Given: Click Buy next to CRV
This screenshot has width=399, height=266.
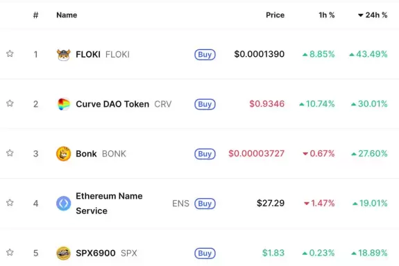Looking at the screenshot, I should coord(205,104).
